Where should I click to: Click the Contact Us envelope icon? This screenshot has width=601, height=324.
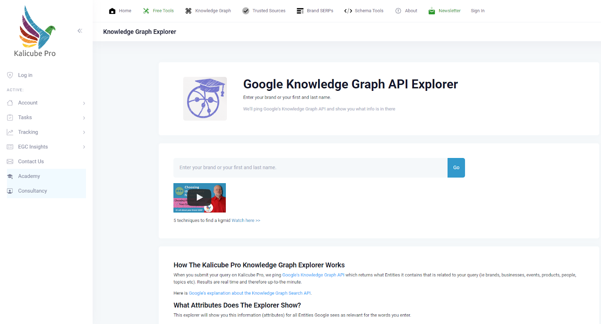[10, 161]
